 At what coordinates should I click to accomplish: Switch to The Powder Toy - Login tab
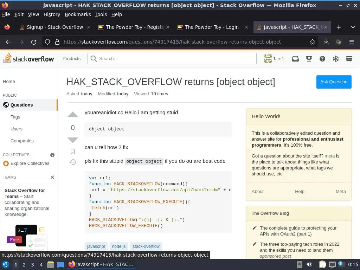(213, 27)
